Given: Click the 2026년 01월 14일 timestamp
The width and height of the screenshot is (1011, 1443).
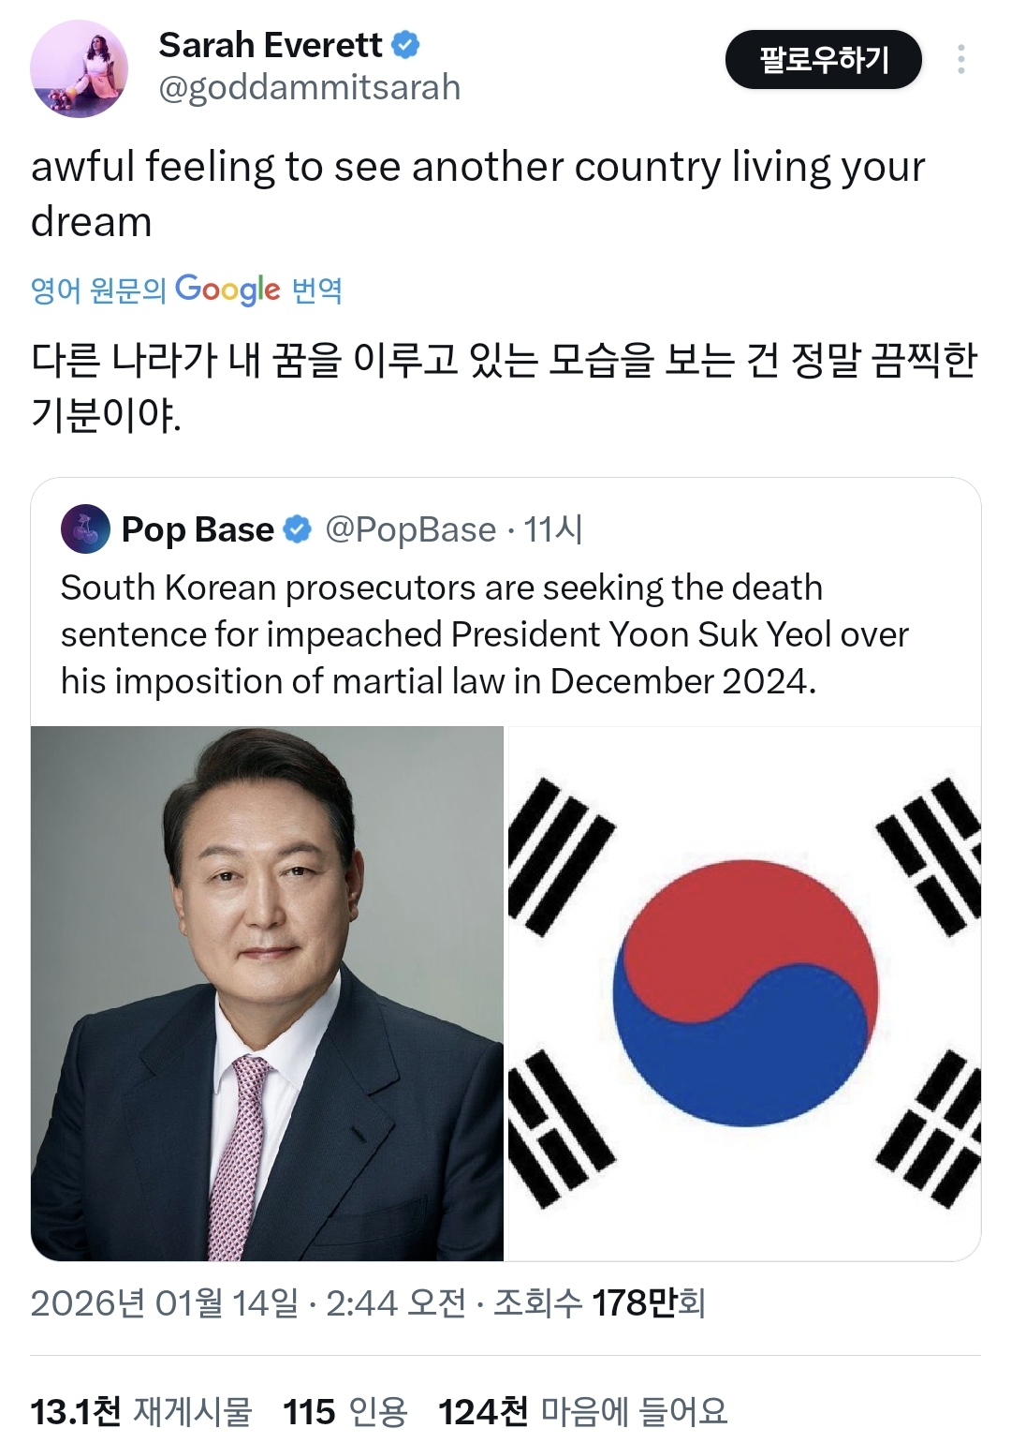Looking at the screenshot, I should (165, 1303).
